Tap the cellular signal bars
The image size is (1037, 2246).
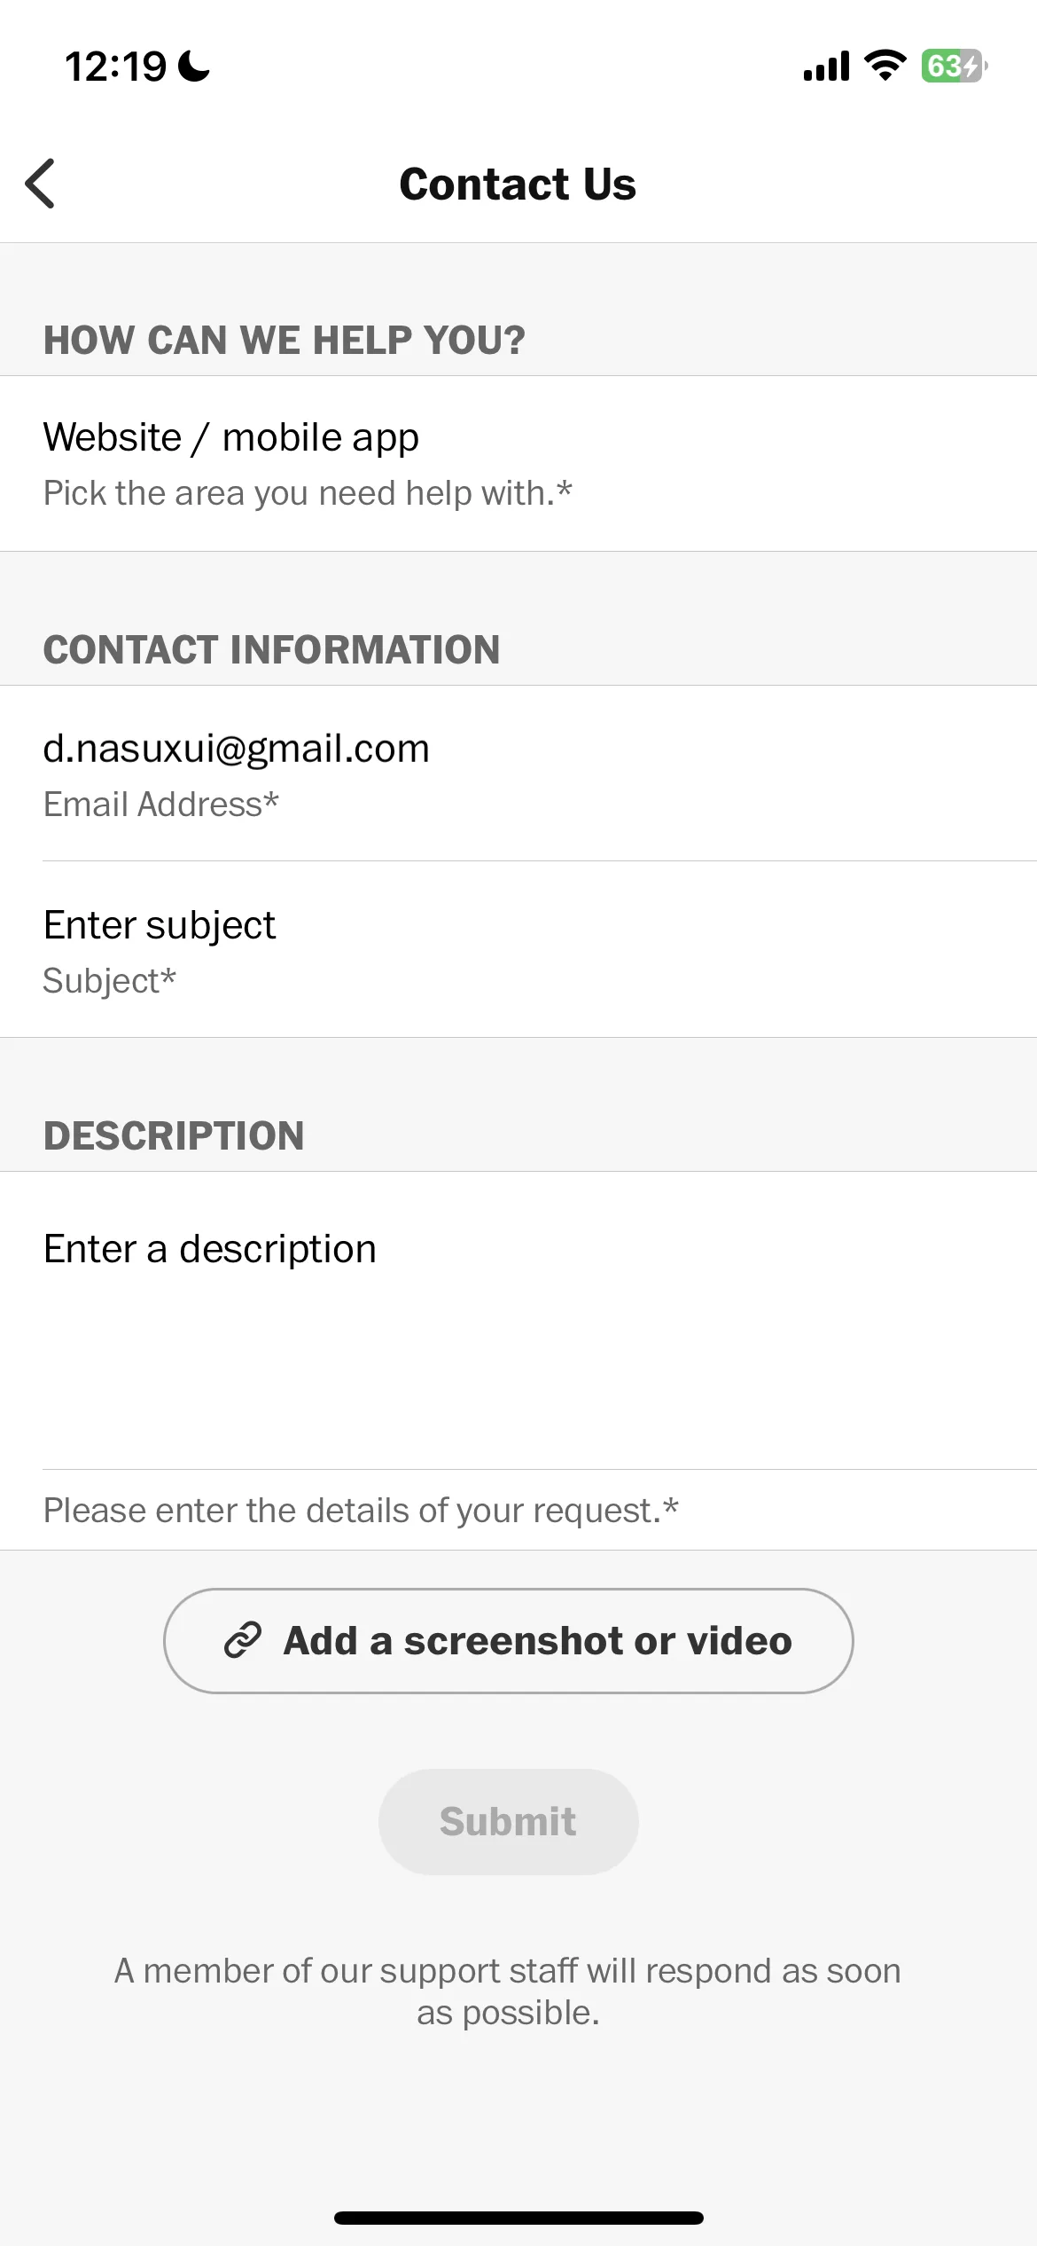tap(826, 66)
